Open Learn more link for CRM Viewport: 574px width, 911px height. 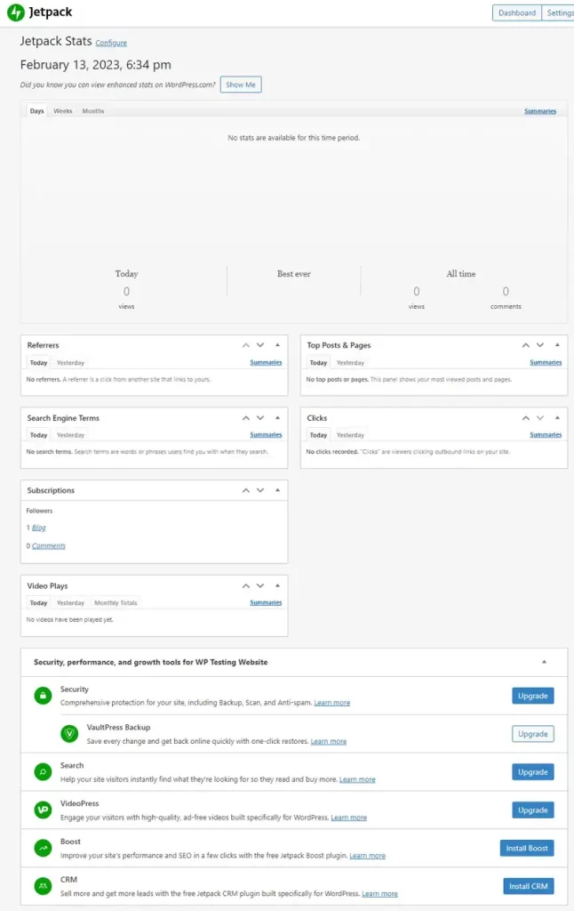coord(380,893)
